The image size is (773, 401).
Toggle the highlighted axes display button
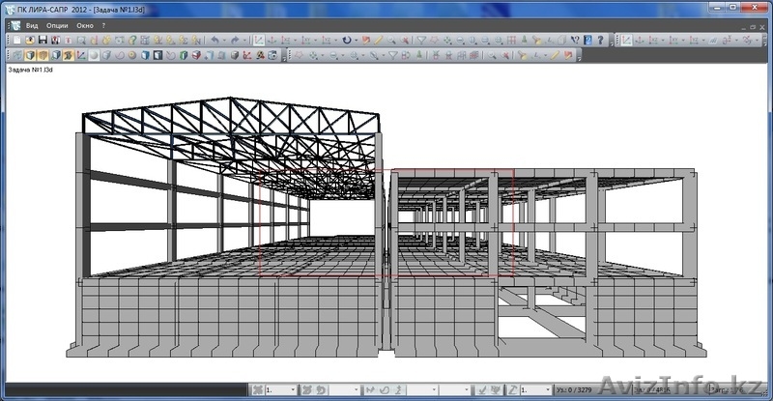[x=626, y=41]
